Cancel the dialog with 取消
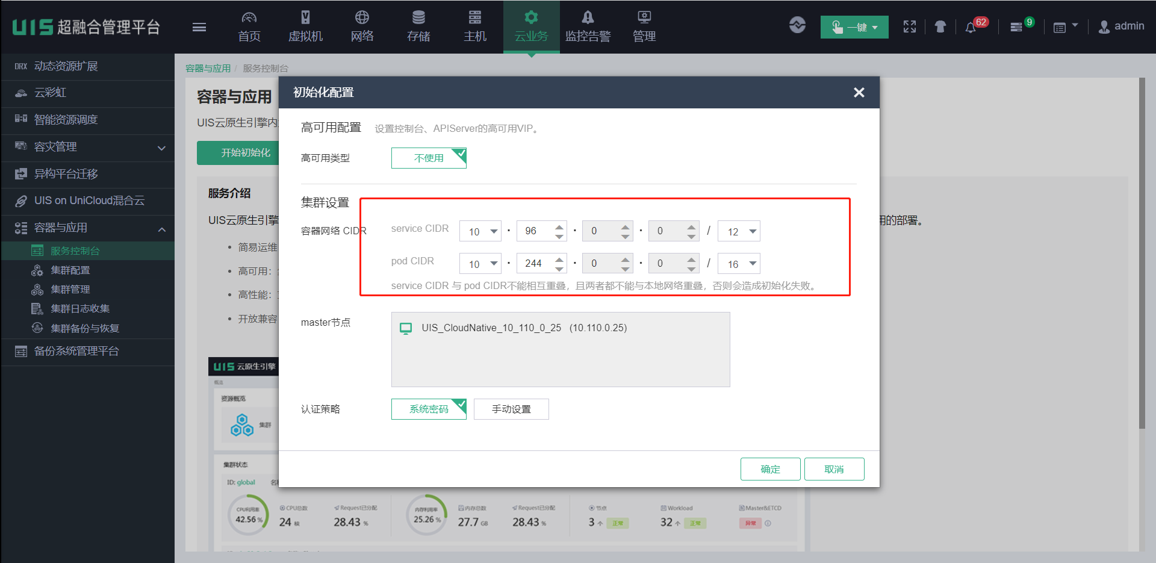Viewport: 1156px width, 563px height. point(834,469)
